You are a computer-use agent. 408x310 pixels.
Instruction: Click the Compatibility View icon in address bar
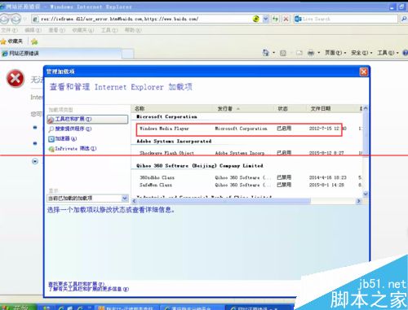tap(256, 19)
